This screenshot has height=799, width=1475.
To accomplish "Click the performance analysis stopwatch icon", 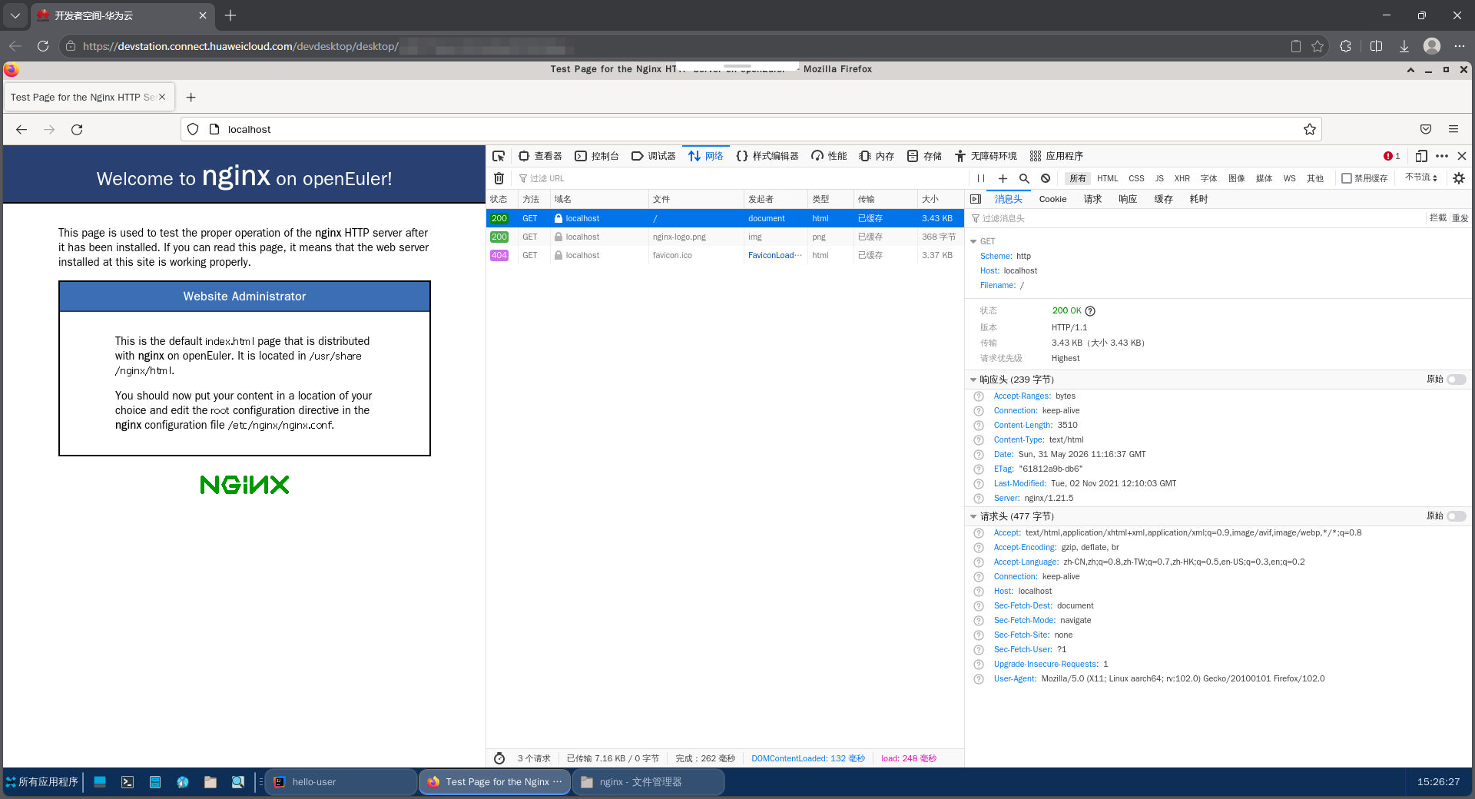I will click(499, 758).
